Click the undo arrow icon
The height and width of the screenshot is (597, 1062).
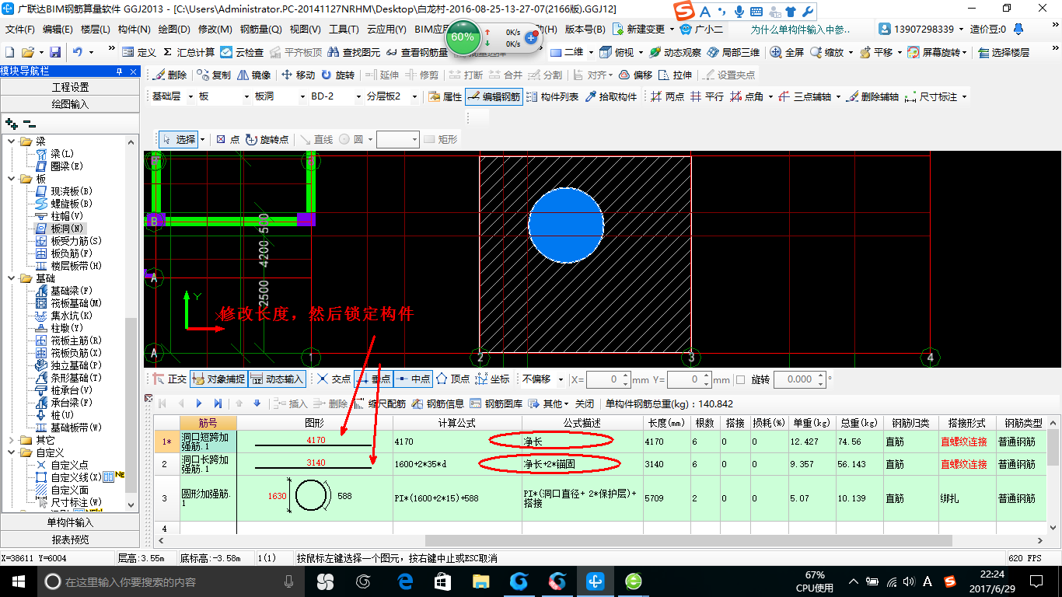click(x=78, y=52)
